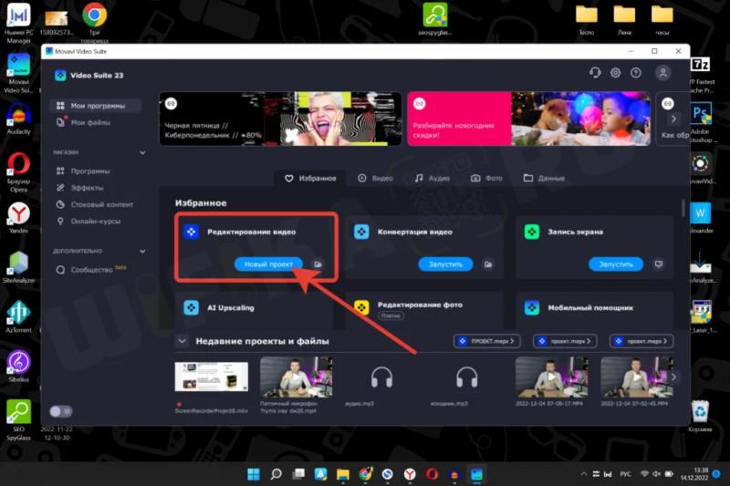This screenshot has height=486, width=730.
Task: Click the Новый проект button
Action: 268,264
